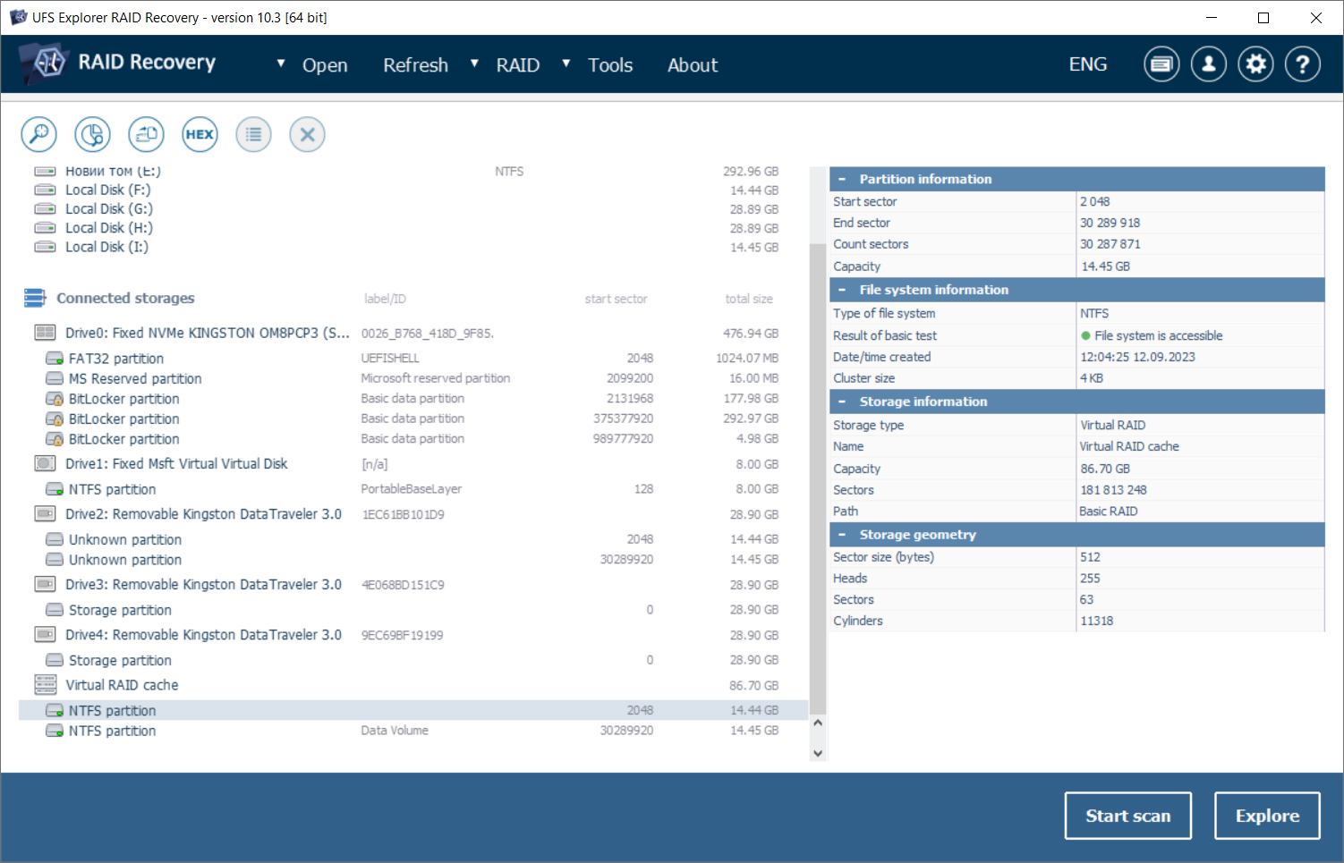
Task: Click icon of Drive1 Msft Virtual Disk
Action: click(45, 463)
